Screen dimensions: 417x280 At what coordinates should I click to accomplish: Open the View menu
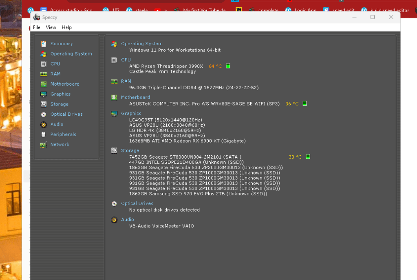coord(51,27)
